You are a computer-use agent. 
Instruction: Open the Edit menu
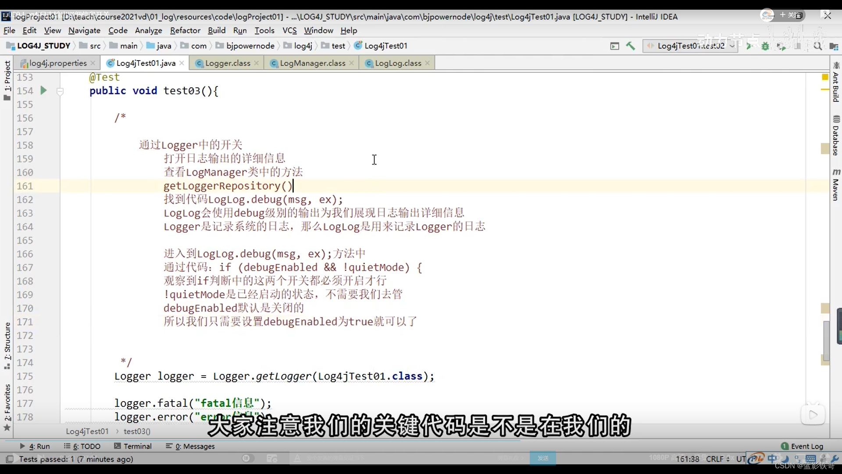click(x=29, y=30)
